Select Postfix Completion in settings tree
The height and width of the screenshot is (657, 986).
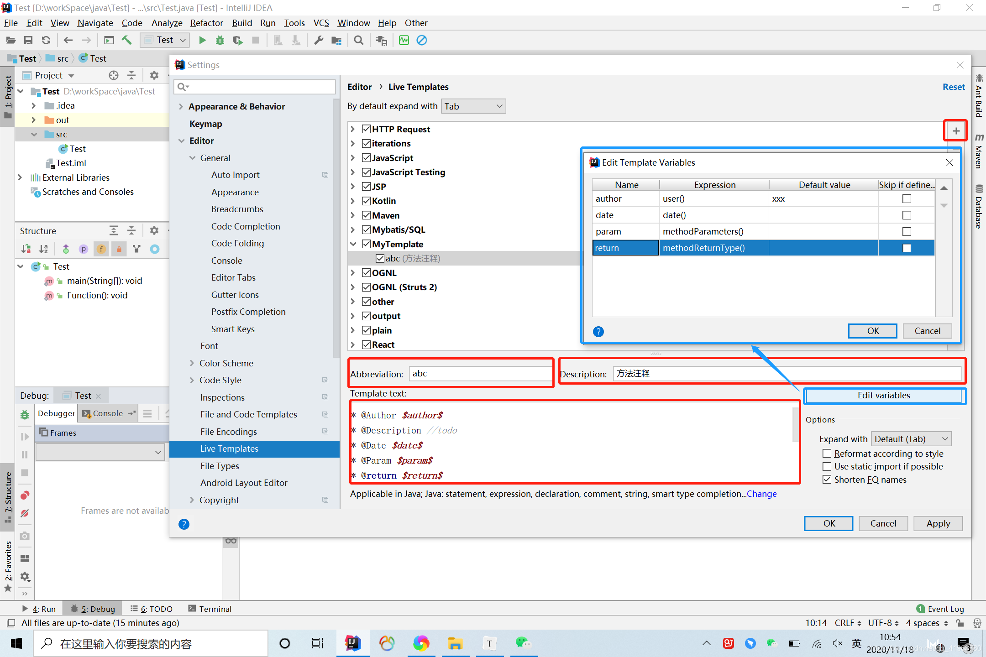248,312
